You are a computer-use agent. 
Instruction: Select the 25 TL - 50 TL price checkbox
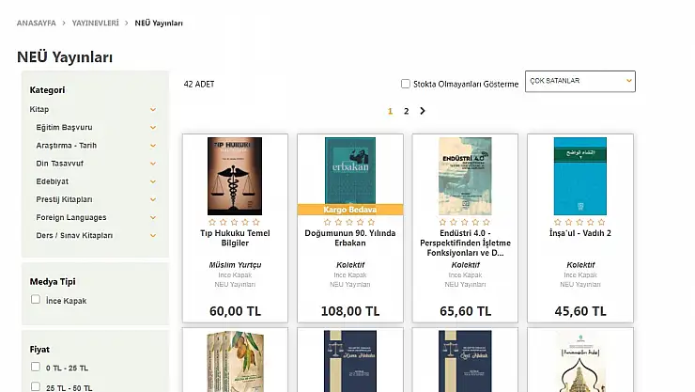tap(36, 386)
